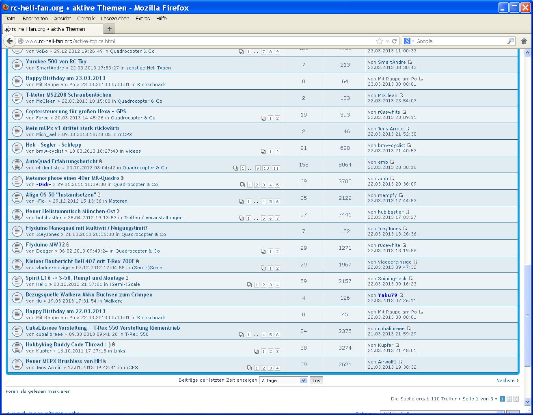The height and width of the screenshot is (415, 533).
Task: Open the Chronik menu
Action: (86, 18)
